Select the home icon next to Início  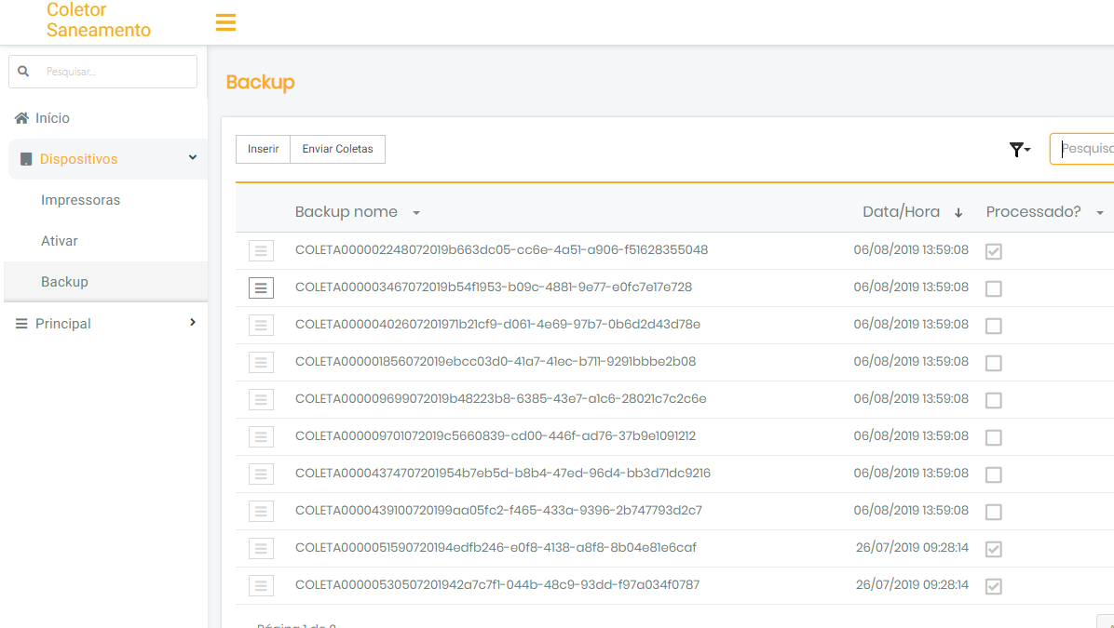pos(20,117)
